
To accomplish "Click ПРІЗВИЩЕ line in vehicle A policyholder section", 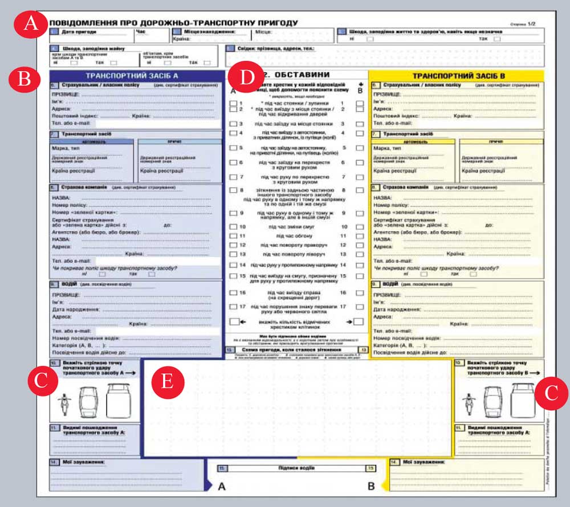I will [147, 94].
